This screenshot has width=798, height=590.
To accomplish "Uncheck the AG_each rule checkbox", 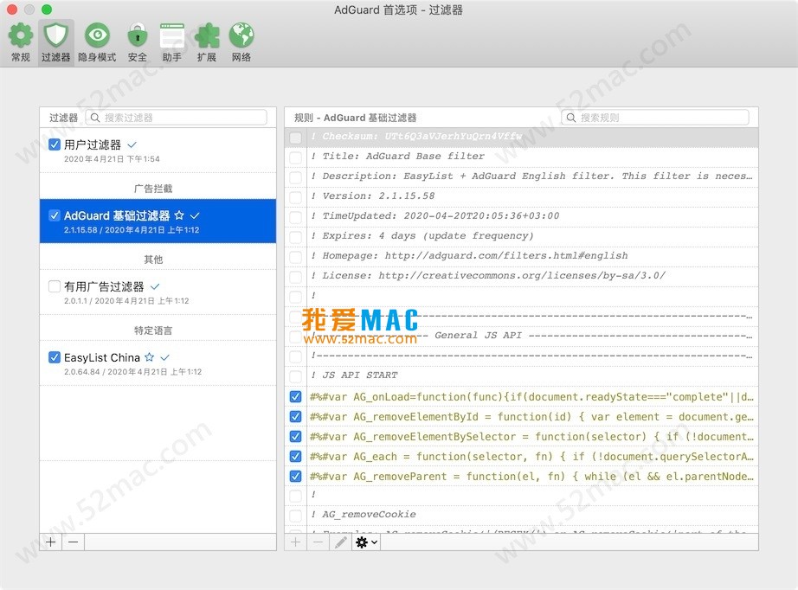I will pos(295,456).
